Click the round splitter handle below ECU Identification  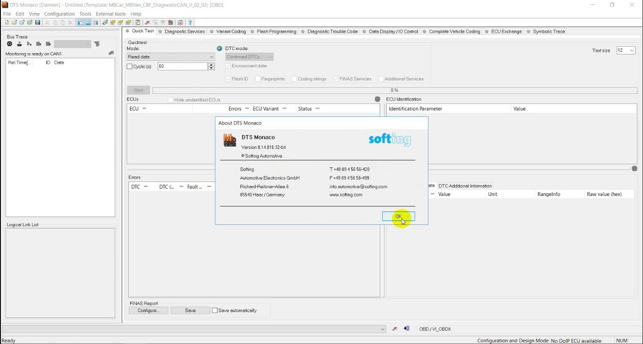(x=634, y=168)
